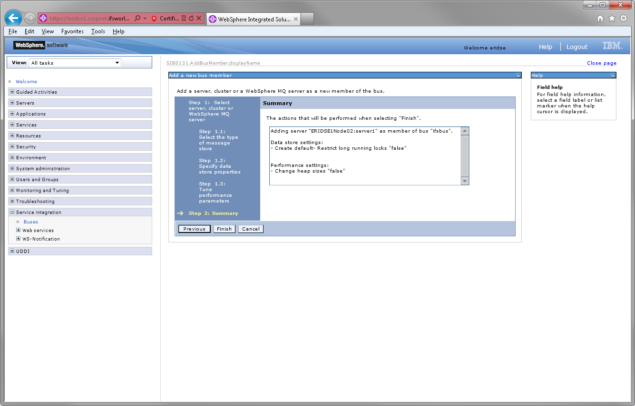Viewport: 635px width, 406px height.
Task: Stop page loading with the X icon
Action: pyautogui.click(x=198, y=18)
